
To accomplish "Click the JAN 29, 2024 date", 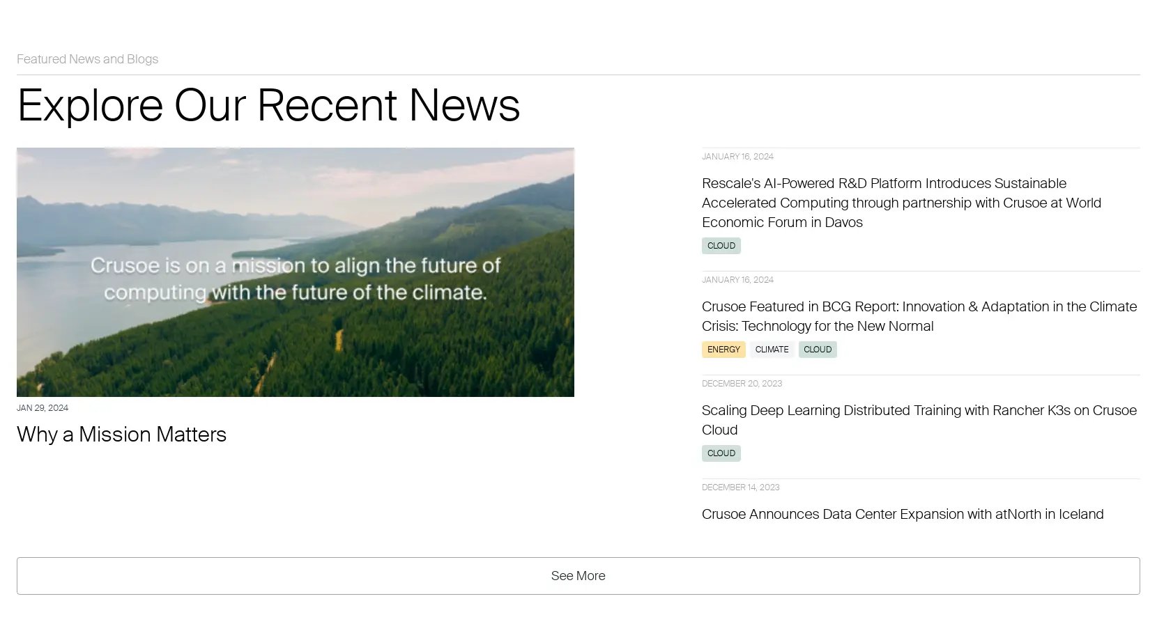I will point(43,408).
